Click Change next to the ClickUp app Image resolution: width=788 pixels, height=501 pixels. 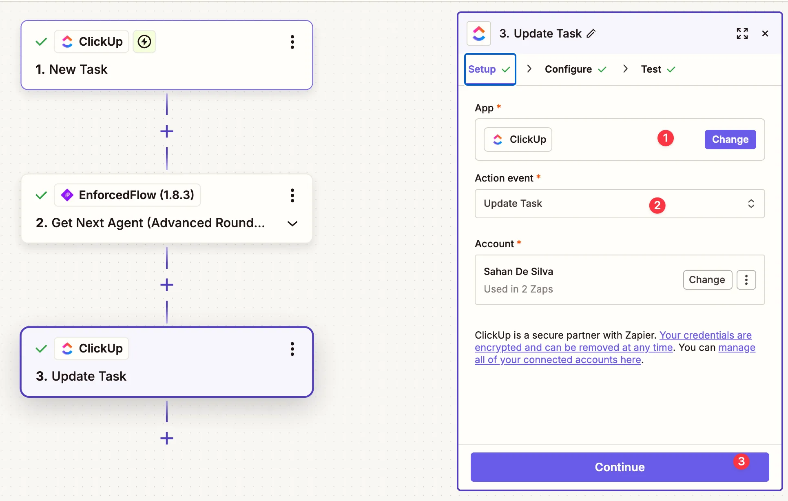click(x=730, y=139)
